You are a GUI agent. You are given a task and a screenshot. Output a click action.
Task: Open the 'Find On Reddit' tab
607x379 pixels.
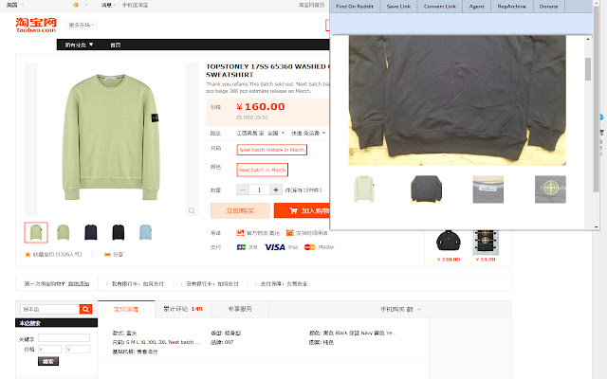click(x=355, y=7)
